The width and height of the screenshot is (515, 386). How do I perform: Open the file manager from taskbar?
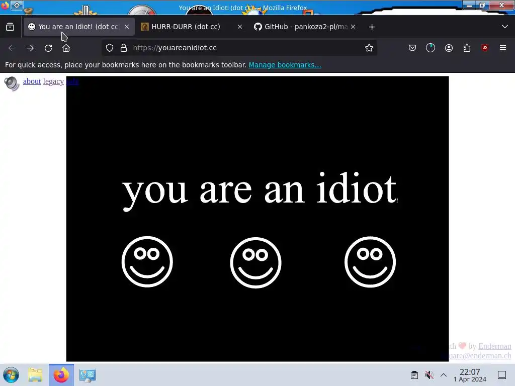tap(35, 375)
